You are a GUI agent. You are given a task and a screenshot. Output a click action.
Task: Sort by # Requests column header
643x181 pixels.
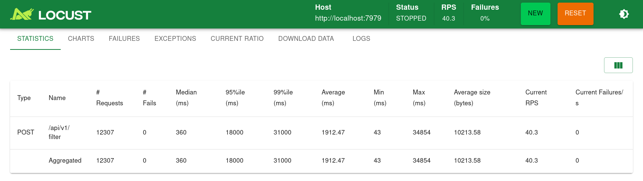point(109,97)
